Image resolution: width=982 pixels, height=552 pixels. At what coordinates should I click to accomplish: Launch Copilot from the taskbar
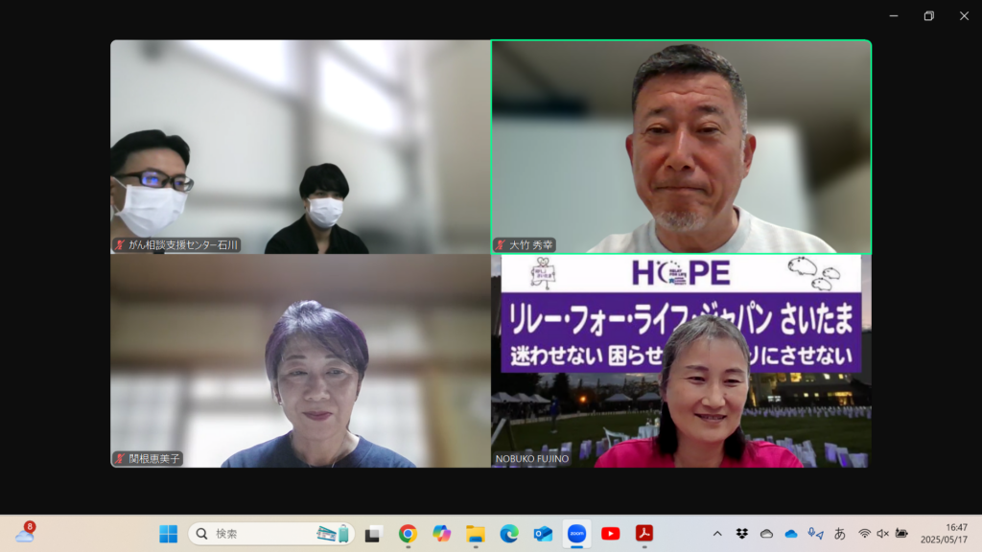coord(441,534)
